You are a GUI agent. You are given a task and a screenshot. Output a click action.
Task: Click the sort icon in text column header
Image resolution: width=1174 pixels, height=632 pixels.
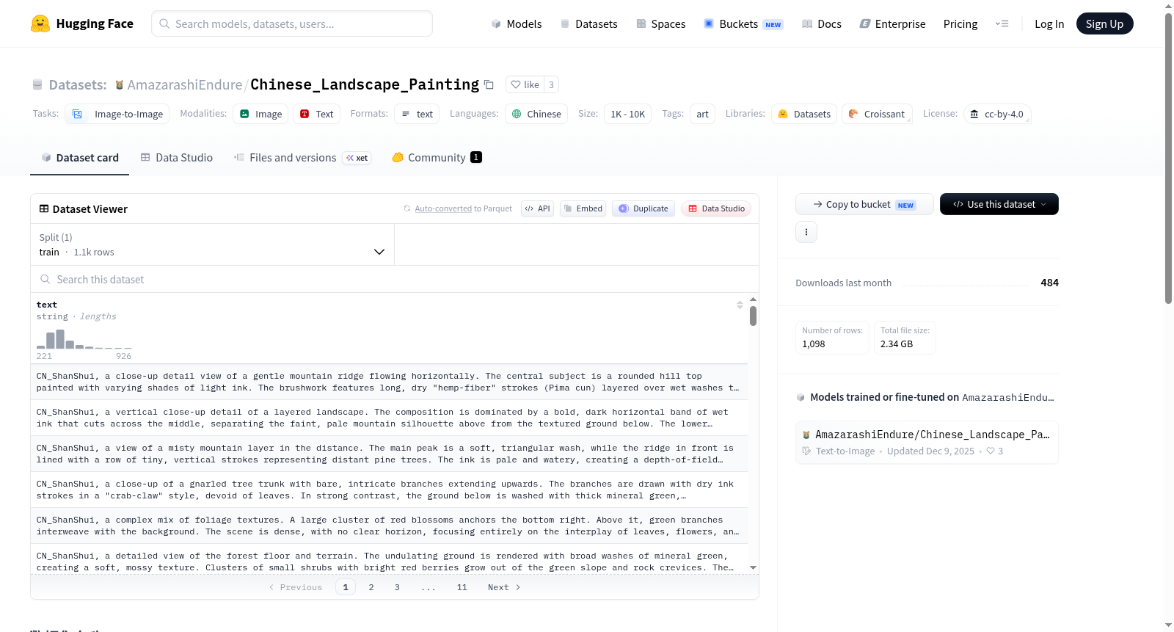(x=740, y=305)
